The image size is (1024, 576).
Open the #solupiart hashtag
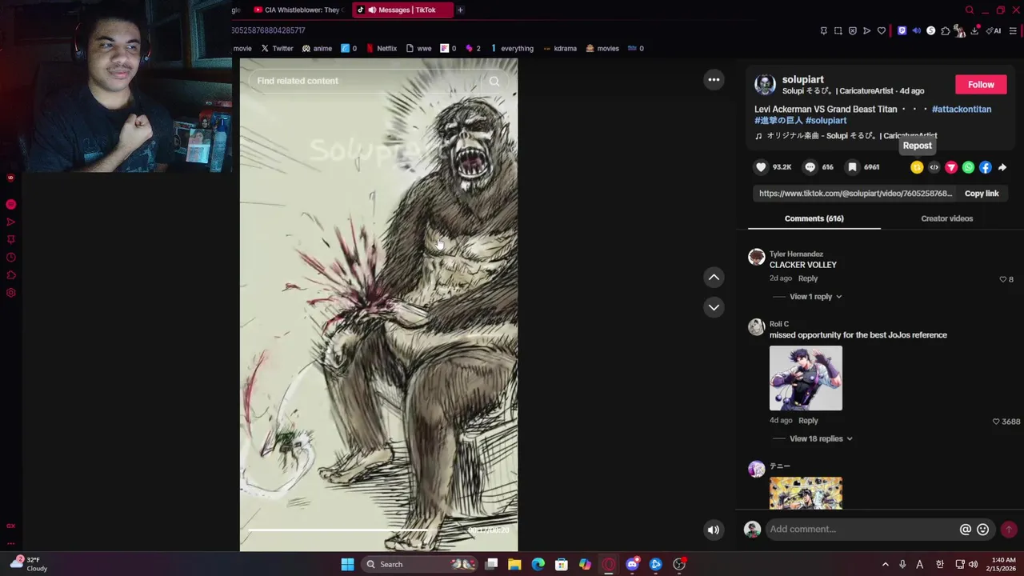click(826, 121)
